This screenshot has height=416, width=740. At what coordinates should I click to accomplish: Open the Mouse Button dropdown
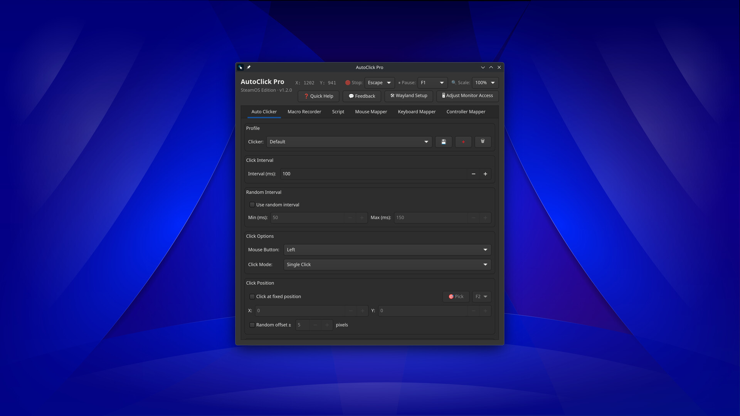(x=387, y=250)
